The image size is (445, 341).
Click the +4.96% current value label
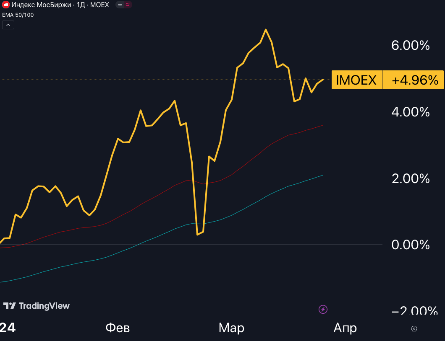tap(414, 80)
